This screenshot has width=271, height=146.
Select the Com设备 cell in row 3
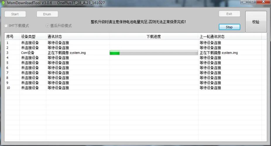28,53
